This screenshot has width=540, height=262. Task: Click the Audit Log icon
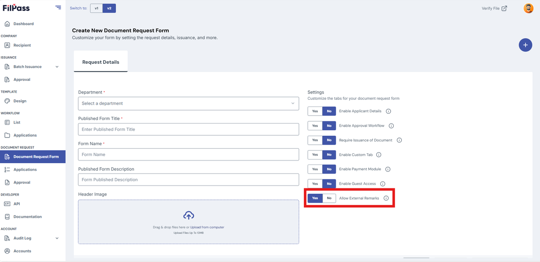point(7,238)
